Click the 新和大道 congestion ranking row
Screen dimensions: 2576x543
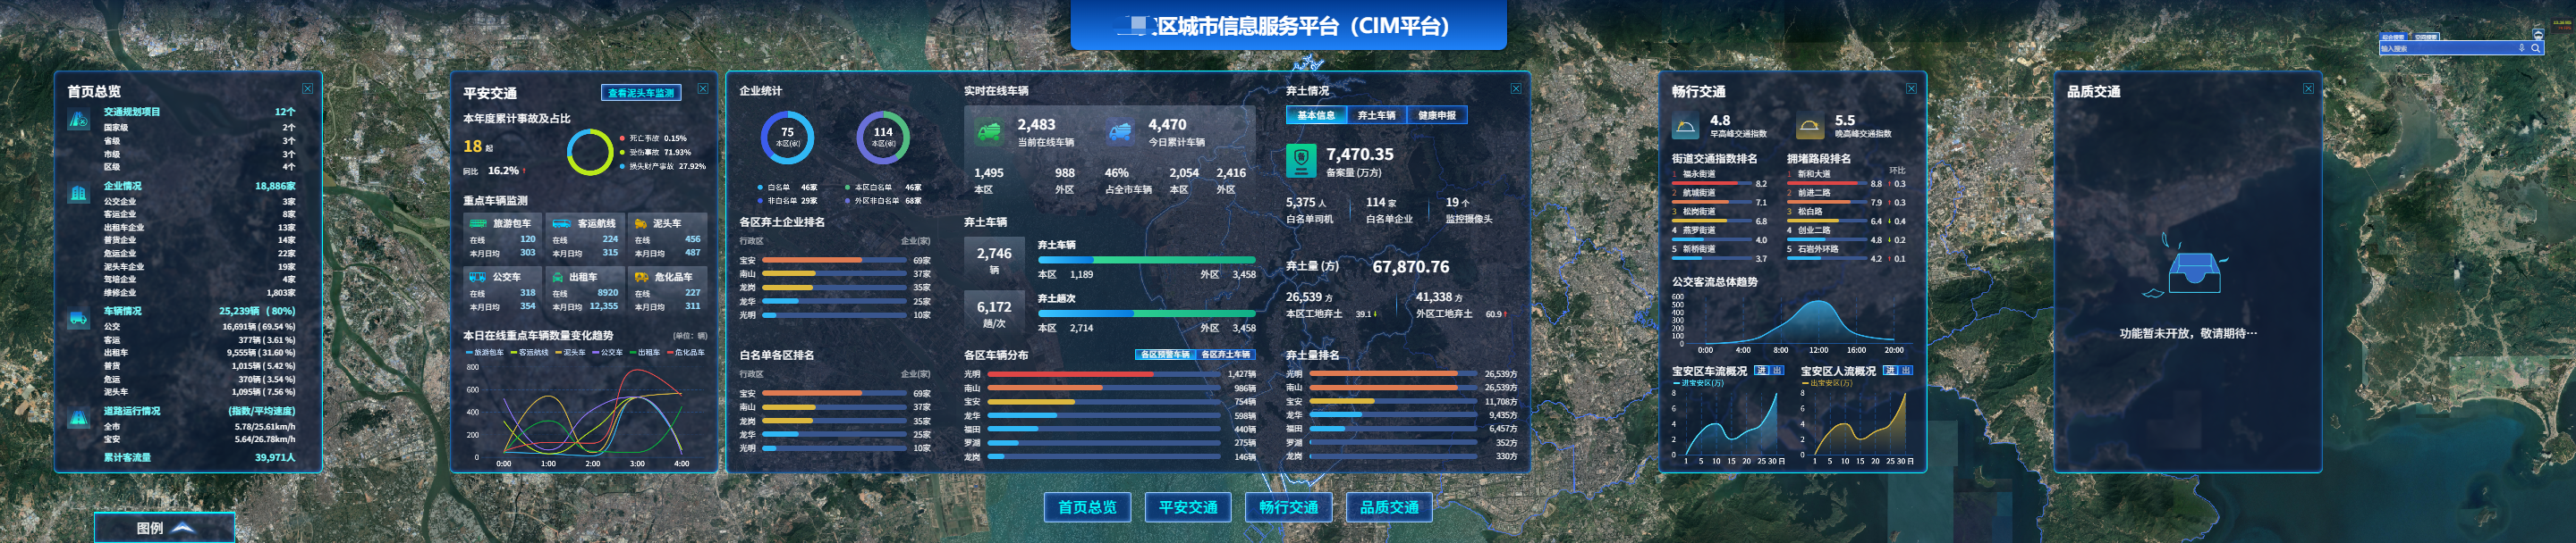point(1846,179)
